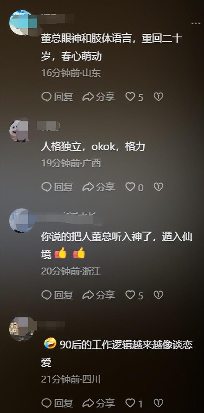
Task: Dislike the Zhejiang comment
Action: 158,295
